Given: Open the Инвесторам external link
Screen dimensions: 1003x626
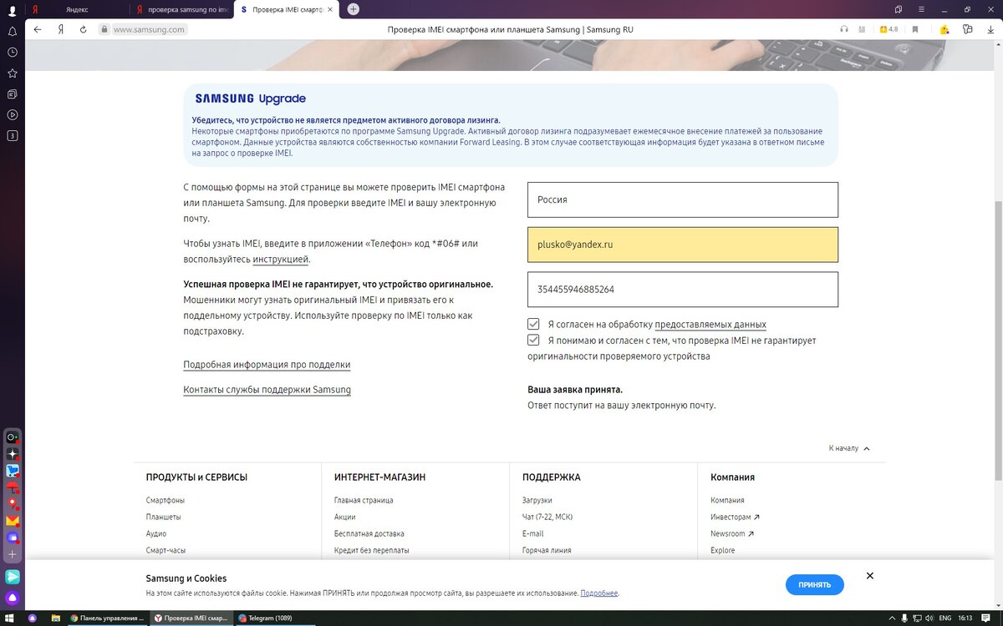Looking at the screenshot, I should click(x=735, y=517).
